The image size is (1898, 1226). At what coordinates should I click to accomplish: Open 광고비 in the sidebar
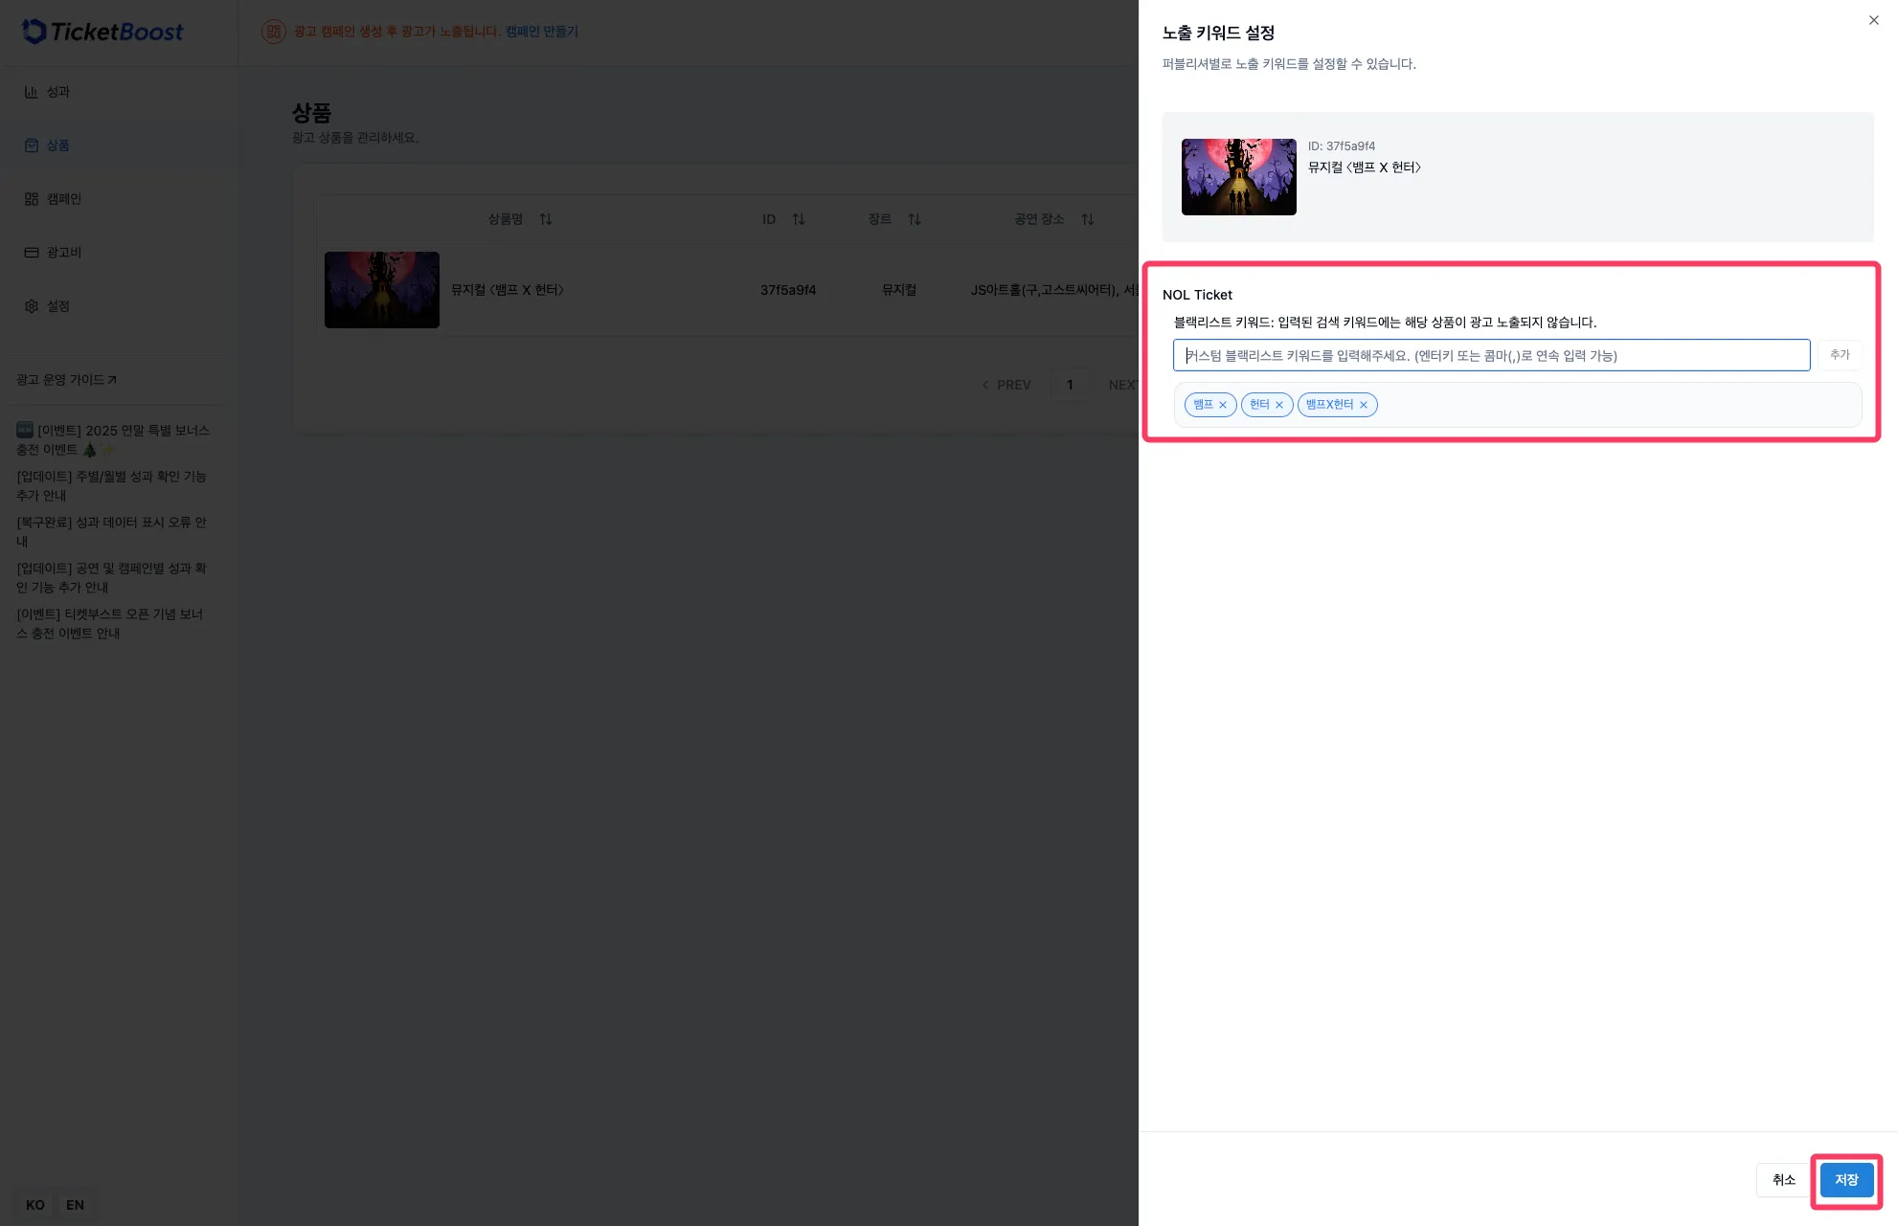[x=63, y=253]
